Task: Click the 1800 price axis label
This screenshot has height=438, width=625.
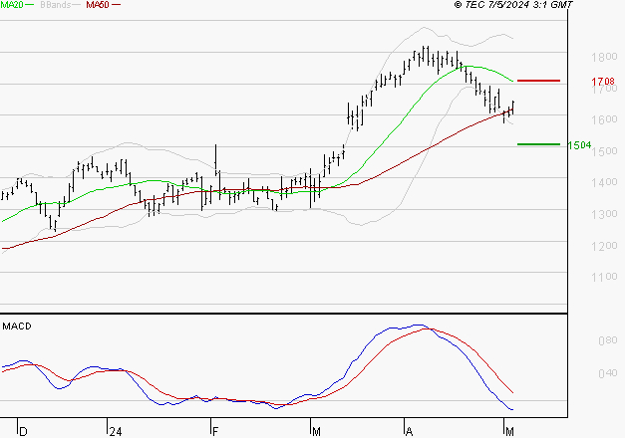Action: click(604, 57)
